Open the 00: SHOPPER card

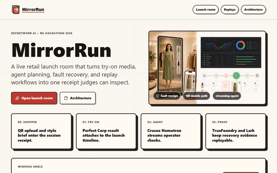41,131
